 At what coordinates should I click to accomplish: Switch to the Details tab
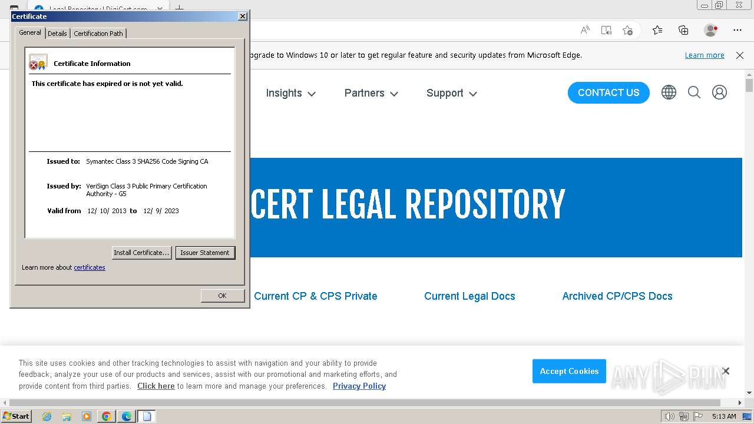(x=57, y=34)
